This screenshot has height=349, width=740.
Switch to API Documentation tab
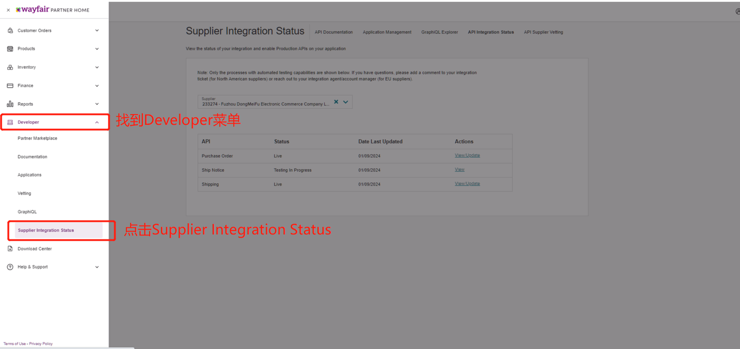(334, 32)
